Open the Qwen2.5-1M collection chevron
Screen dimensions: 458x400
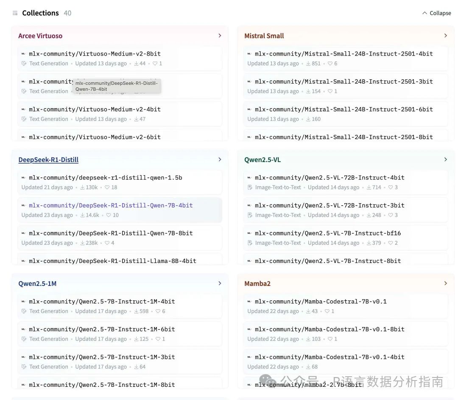[220, 283]
